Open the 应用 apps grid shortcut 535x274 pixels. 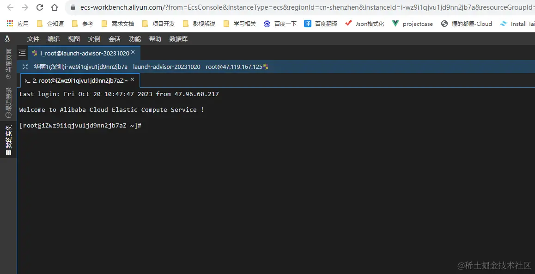(x=18, y=24)
